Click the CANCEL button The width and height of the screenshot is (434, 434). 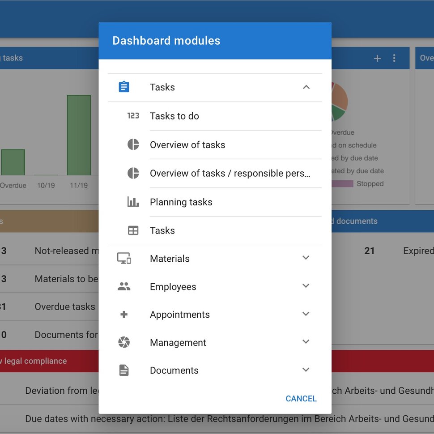coord(301,399)
